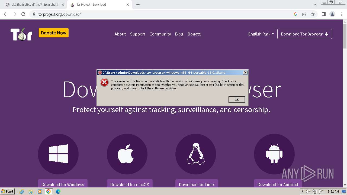347x195 pixels.
Task: Open File Explorer from taskbar
Action: pos(31,191)
